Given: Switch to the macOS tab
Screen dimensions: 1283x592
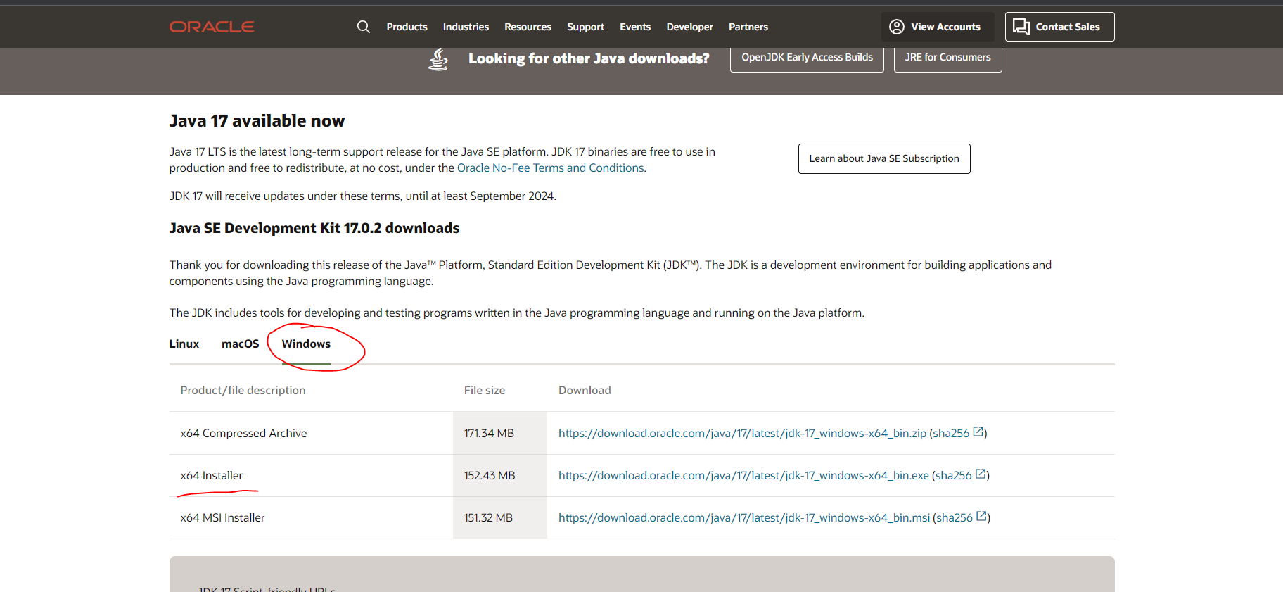Looking at the screenshot, I should [x=241, y=344].
